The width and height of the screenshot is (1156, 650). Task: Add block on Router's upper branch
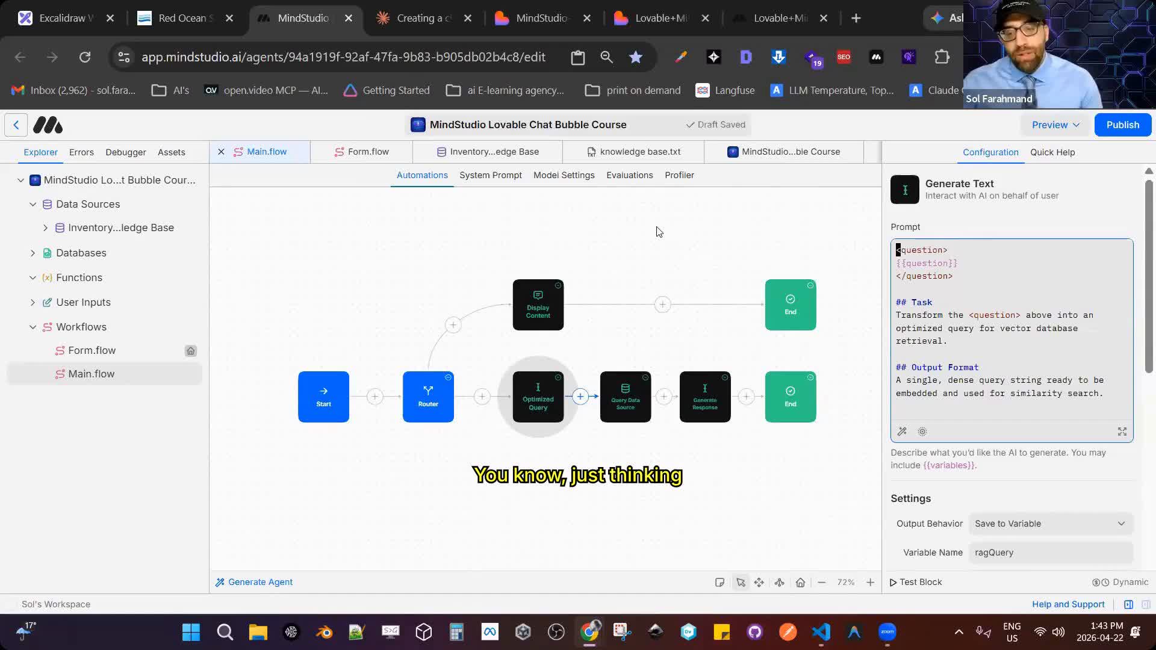[453, 325]
